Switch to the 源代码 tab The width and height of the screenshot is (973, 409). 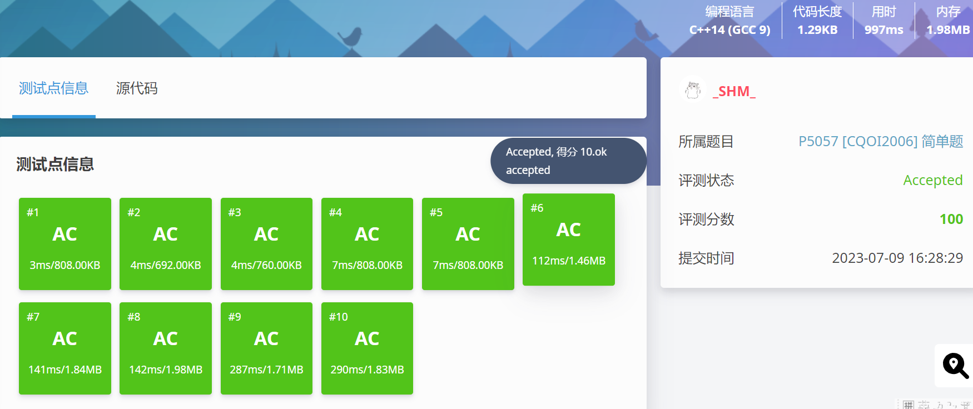(137, 88)
